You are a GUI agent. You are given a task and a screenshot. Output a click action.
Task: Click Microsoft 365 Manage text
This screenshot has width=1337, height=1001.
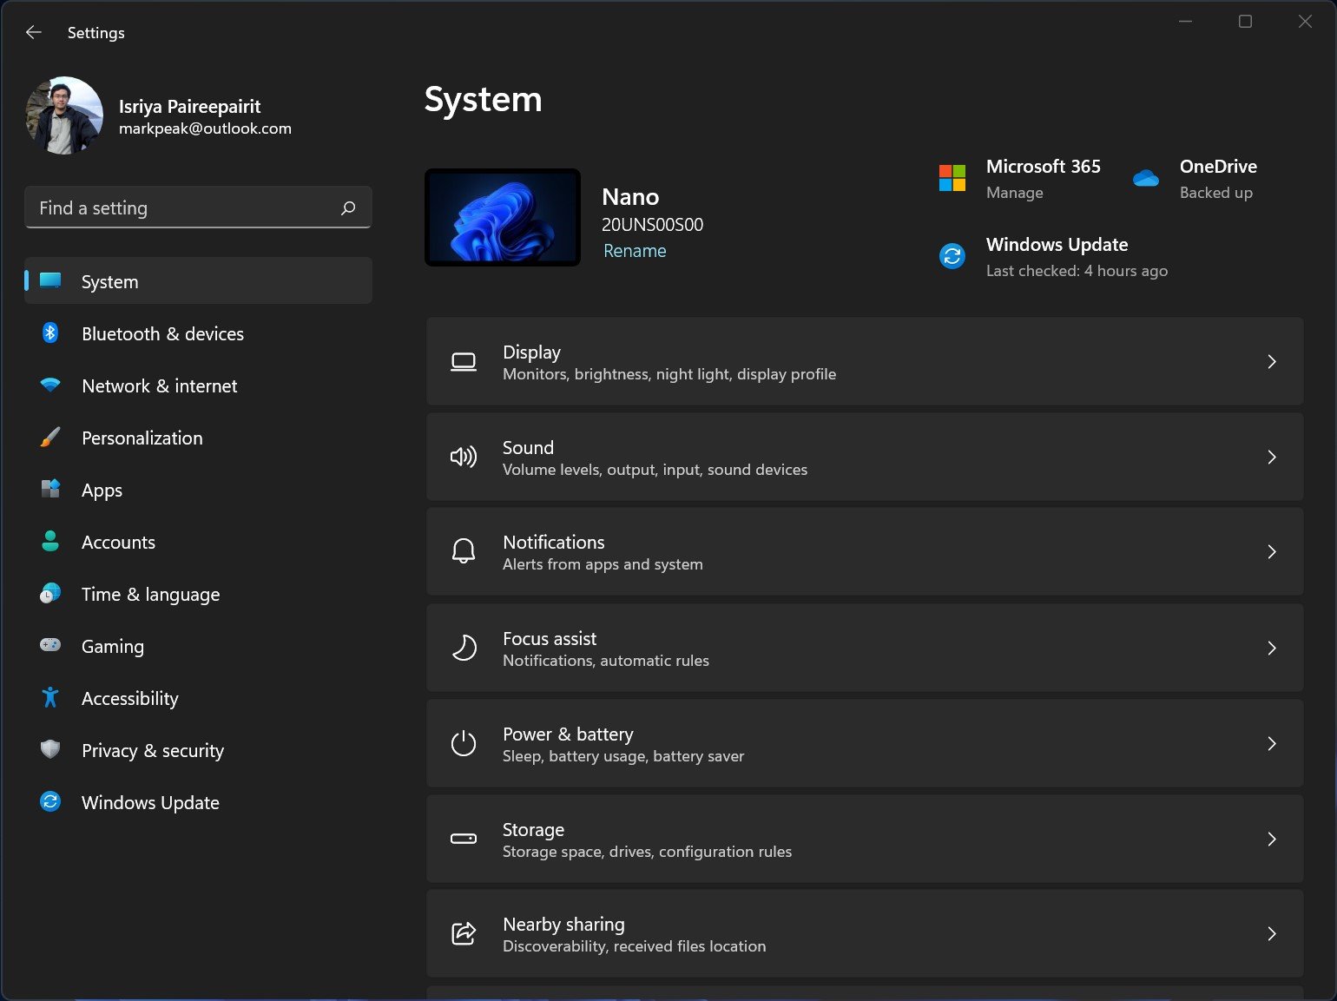coord(1015,193)
